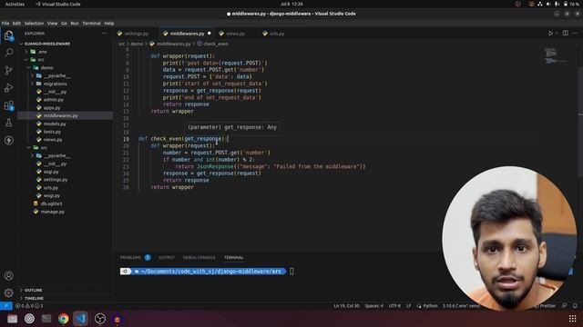Open the Extensions view

point(8,105)
